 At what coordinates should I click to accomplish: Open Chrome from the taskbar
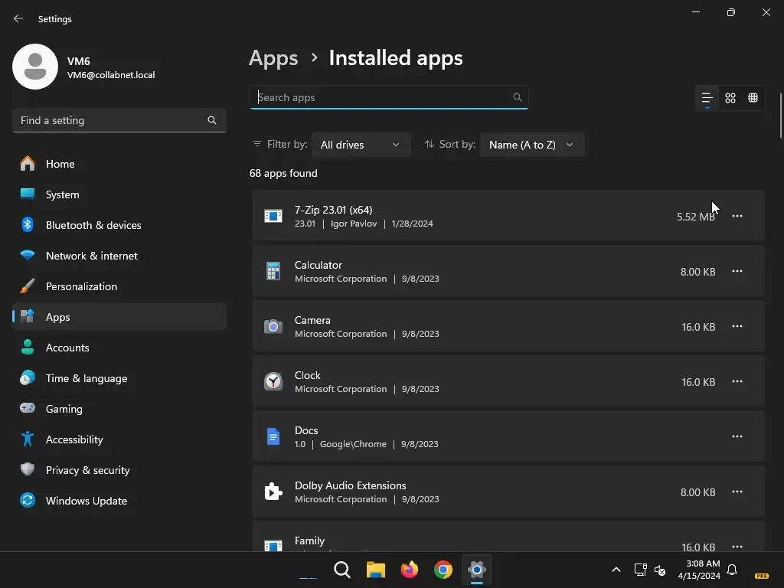click(443, 570)
